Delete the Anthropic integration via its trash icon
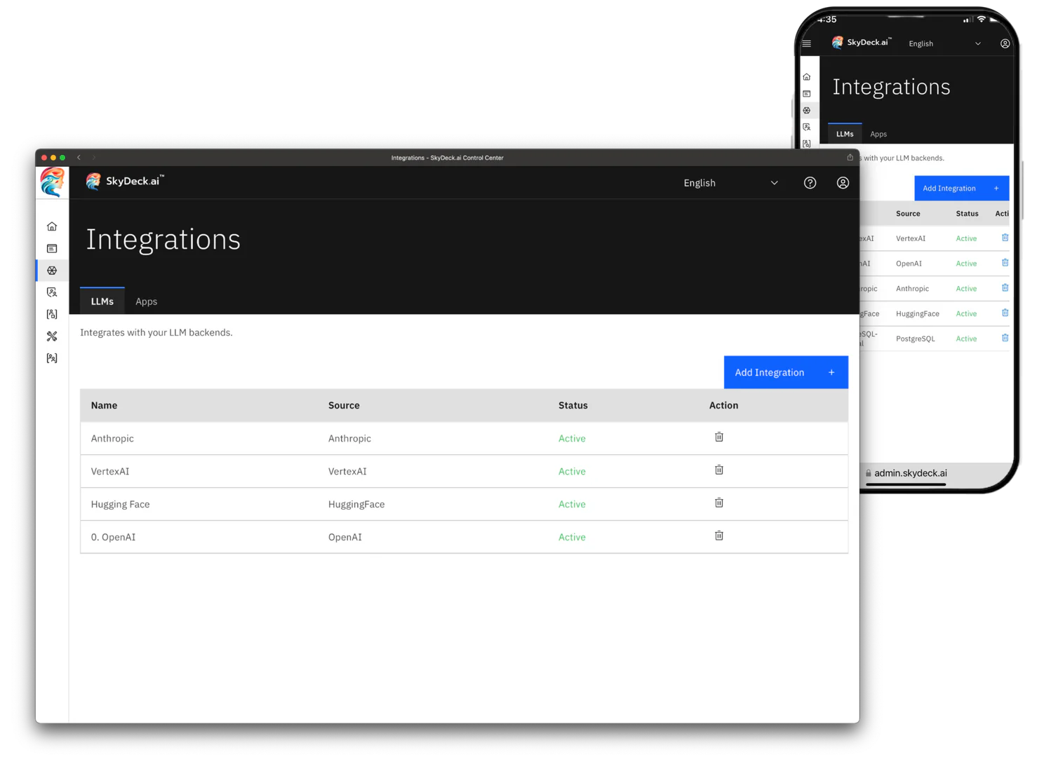Screen dimensions: 1037x757 pyautogui.click(x=718, y=436)
